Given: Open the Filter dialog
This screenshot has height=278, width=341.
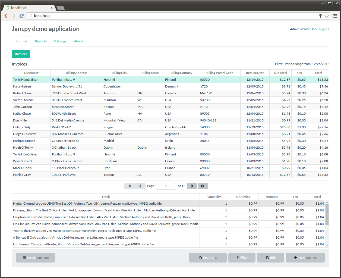Looking at the screenshot, I should 242,258.
